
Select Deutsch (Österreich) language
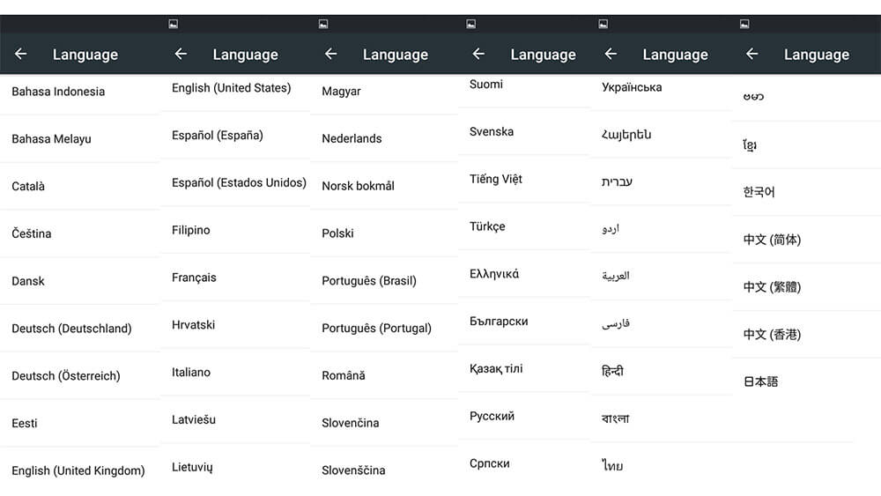80,376
